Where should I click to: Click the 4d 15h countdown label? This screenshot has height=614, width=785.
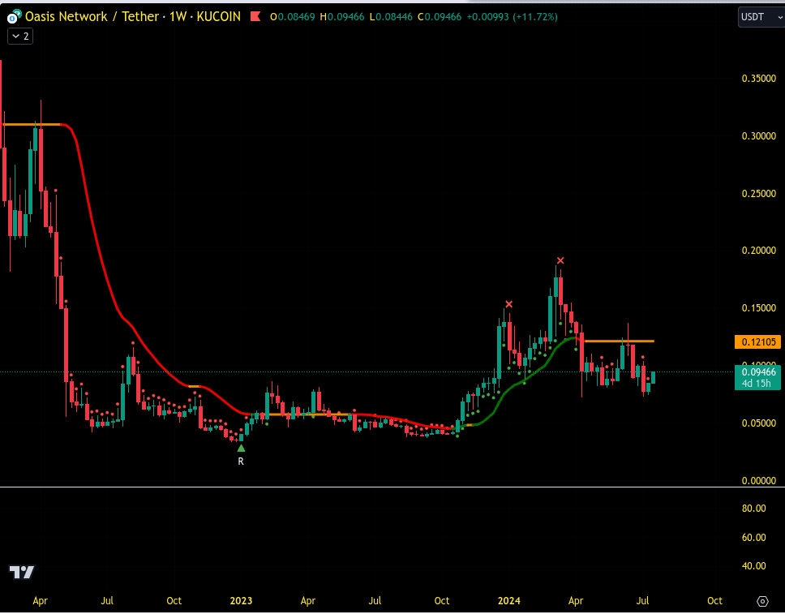[x=758, y=384]
